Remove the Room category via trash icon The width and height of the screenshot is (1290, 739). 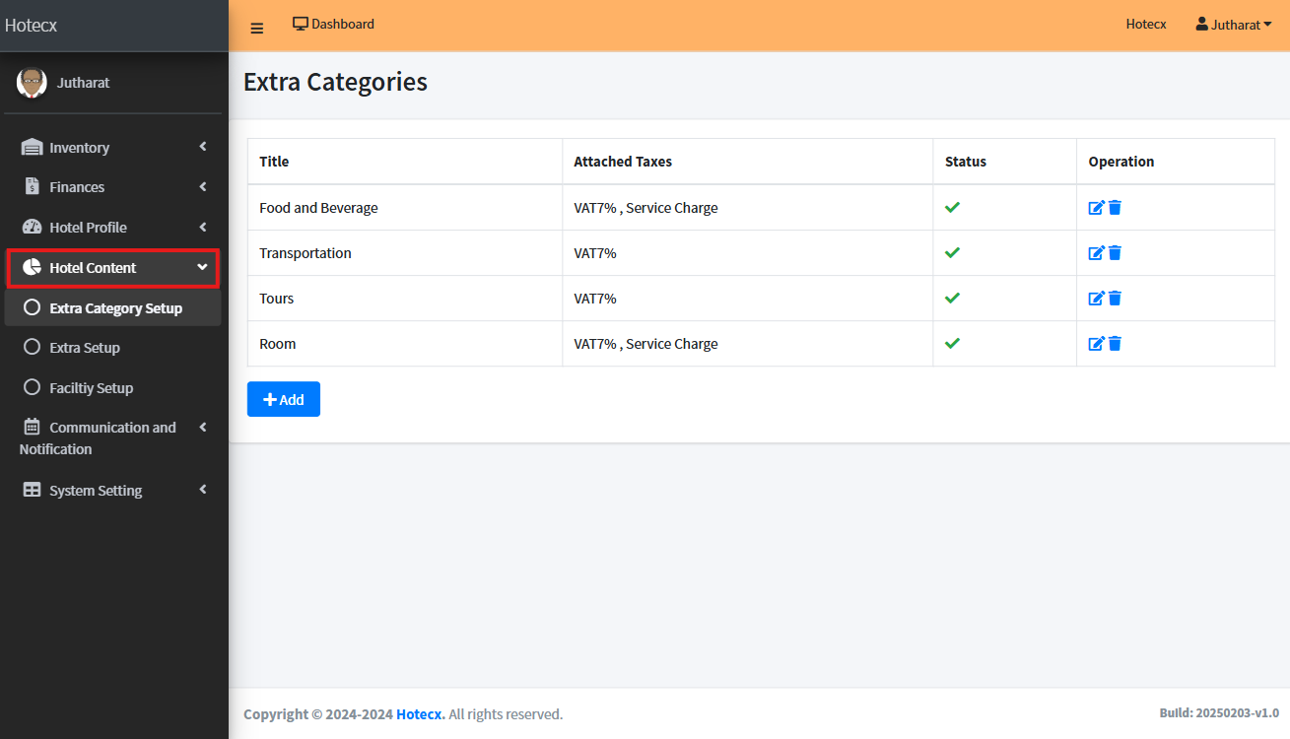click(1115, 344)
